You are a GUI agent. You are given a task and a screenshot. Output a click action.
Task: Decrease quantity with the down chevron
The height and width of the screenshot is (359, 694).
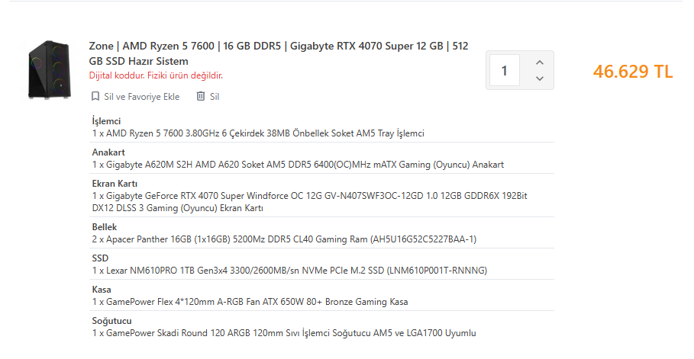(539, 79)
